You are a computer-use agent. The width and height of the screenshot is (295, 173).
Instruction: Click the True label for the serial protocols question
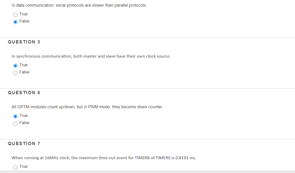tap(24, 14)
